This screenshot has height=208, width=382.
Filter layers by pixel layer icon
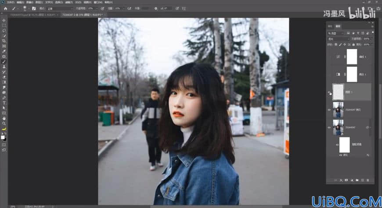(348, 33)
